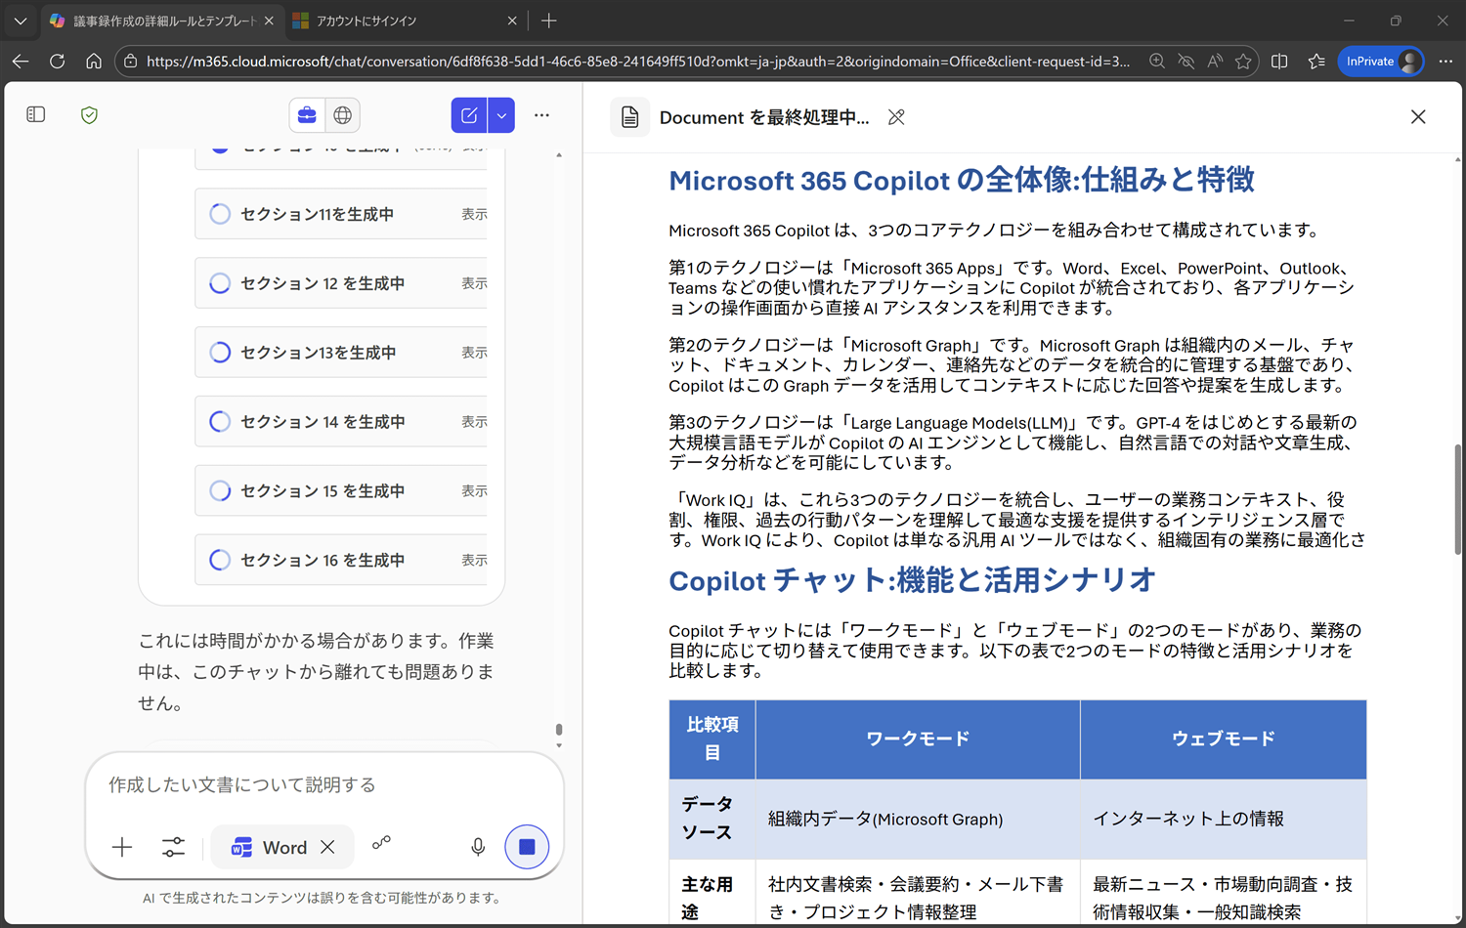This screenshot has height=928, width=1466.
Task: Switch to アカウントにサインイン browser tab
Action: click(401, 21)
